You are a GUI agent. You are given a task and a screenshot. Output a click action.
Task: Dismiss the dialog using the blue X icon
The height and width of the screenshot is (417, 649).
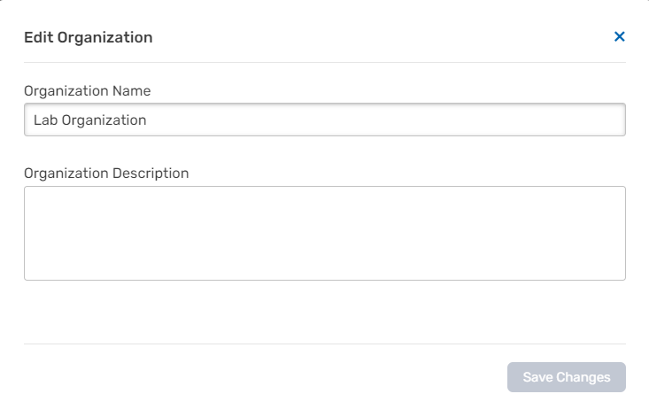tap(620, 36)
